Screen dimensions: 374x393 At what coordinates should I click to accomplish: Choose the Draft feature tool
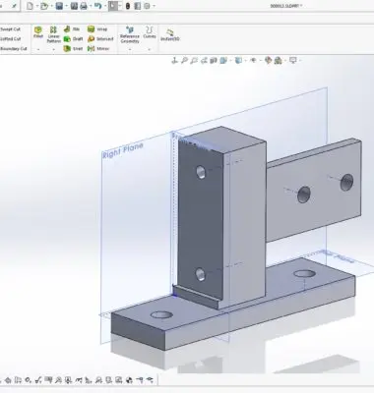73,39
